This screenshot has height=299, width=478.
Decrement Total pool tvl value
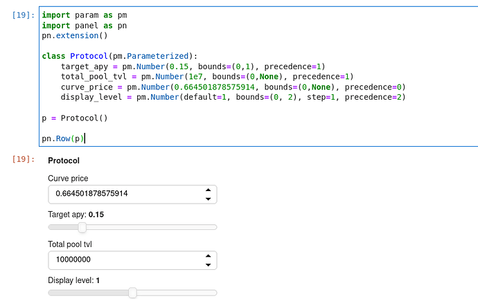[x=209, y=265]
